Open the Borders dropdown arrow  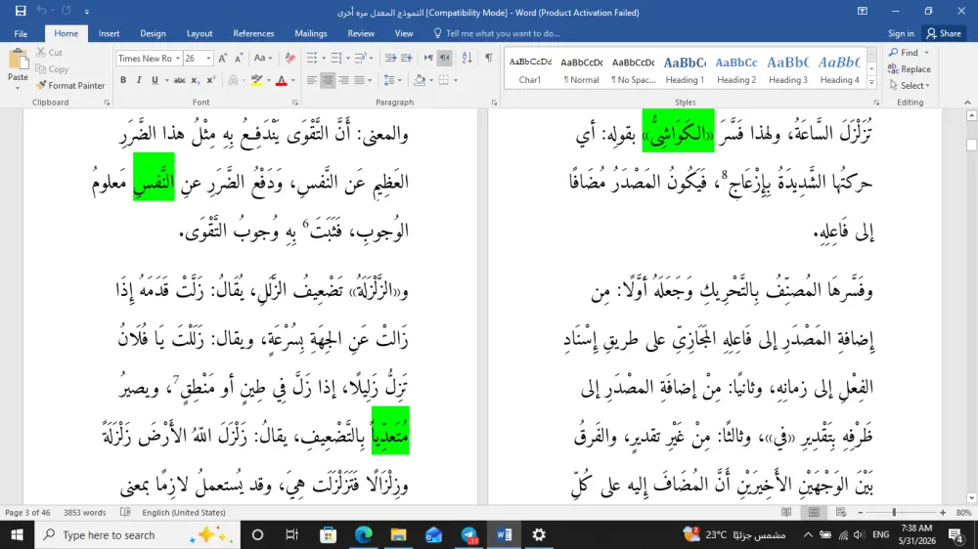(x=456, y=80)
